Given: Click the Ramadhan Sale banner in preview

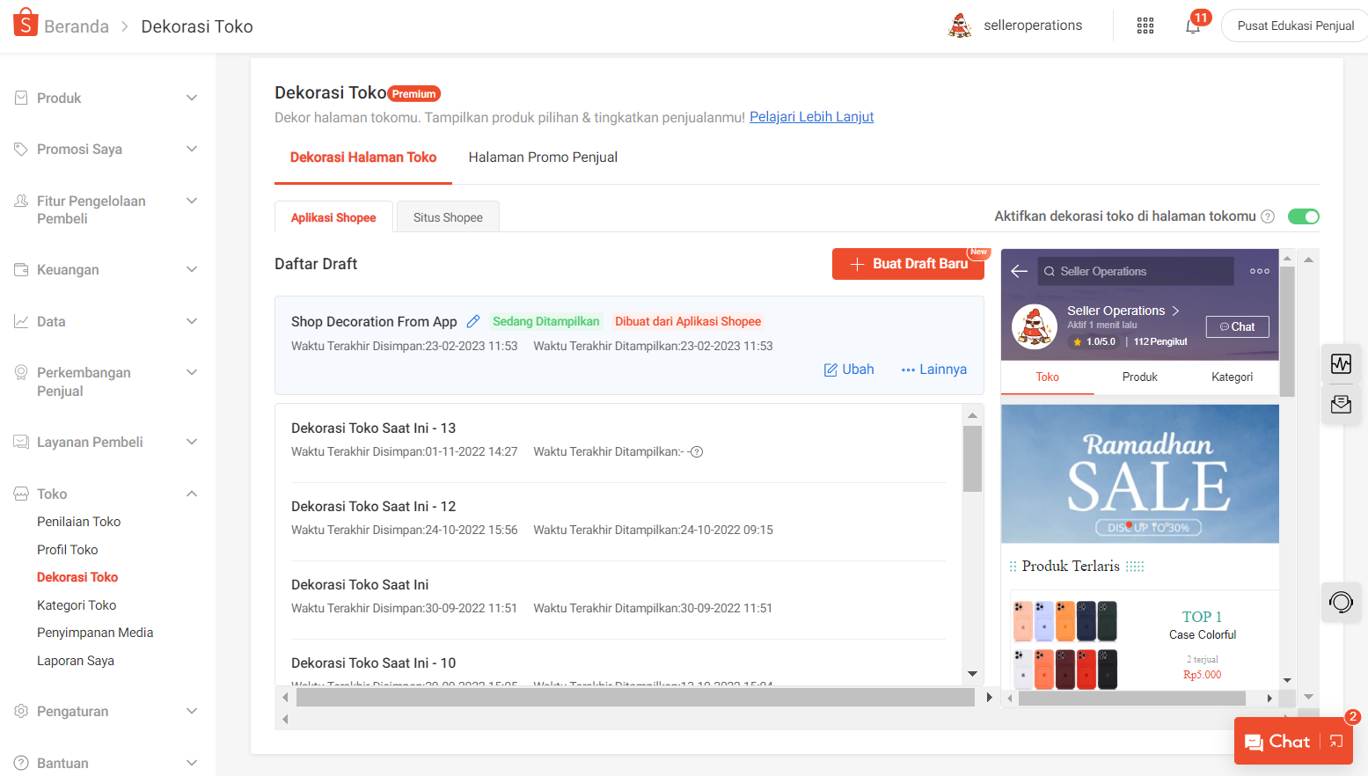Looking at the screenshot, I should (1139, 473).
